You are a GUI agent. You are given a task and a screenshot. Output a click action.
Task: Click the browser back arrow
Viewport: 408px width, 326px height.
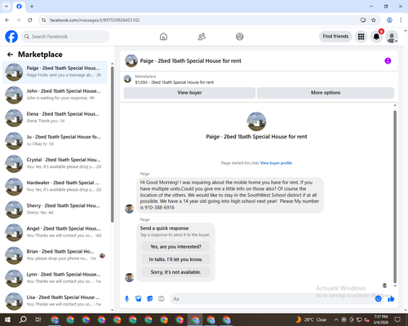tap(7, 20)
